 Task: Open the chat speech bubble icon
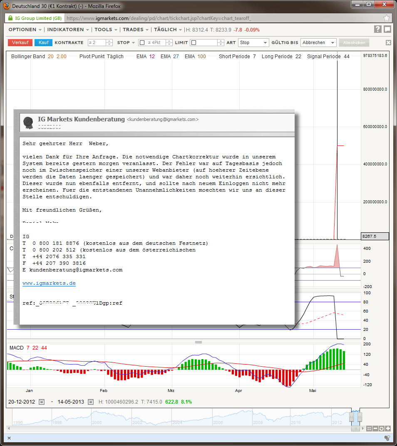pos(387,29)
